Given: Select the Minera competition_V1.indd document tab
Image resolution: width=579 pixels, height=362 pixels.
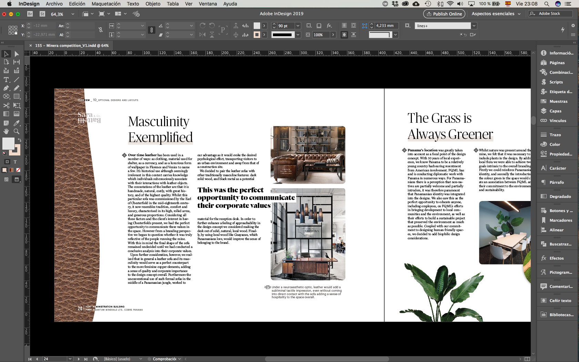Looking at the screenshot, I should click(72, 46).
